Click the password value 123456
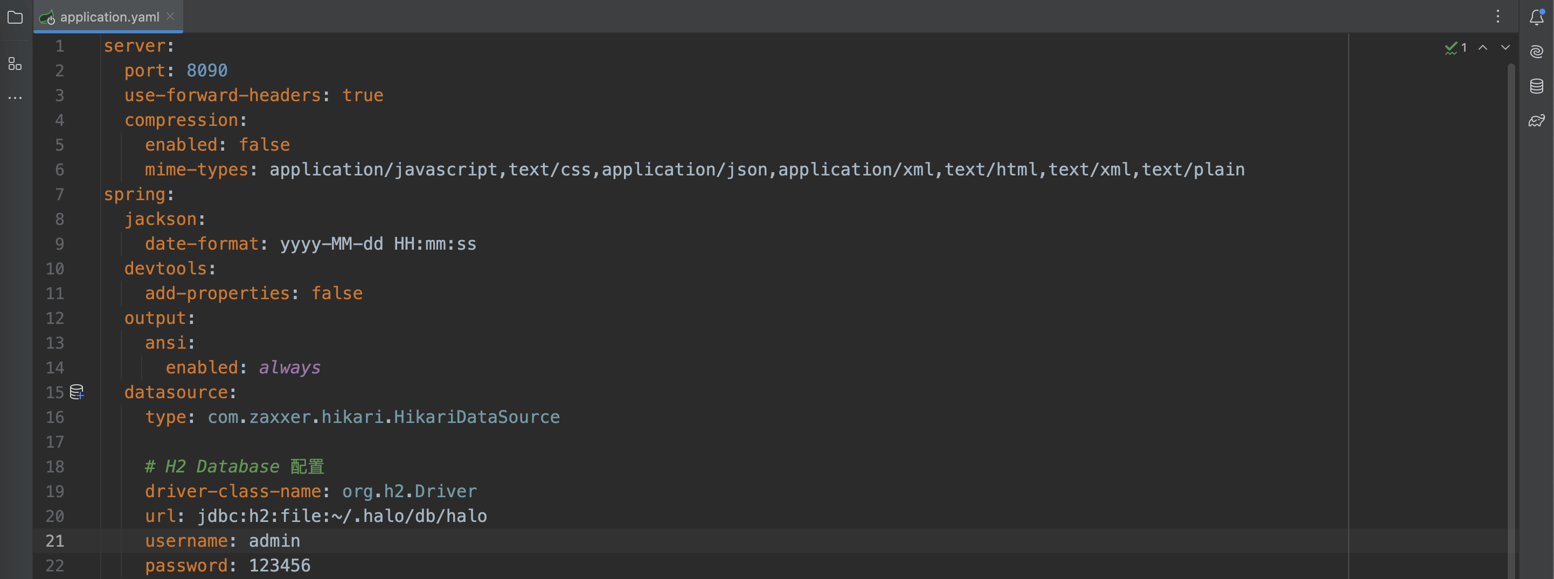 (x=280, y=565)
